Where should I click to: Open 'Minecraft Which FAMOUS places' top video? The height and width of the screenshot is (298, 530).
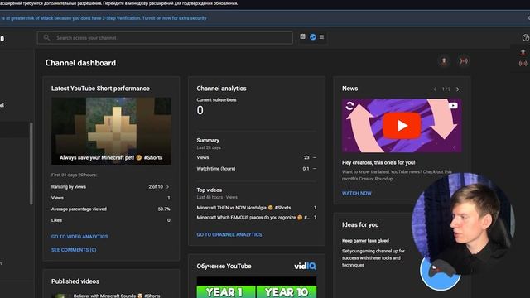253,217
